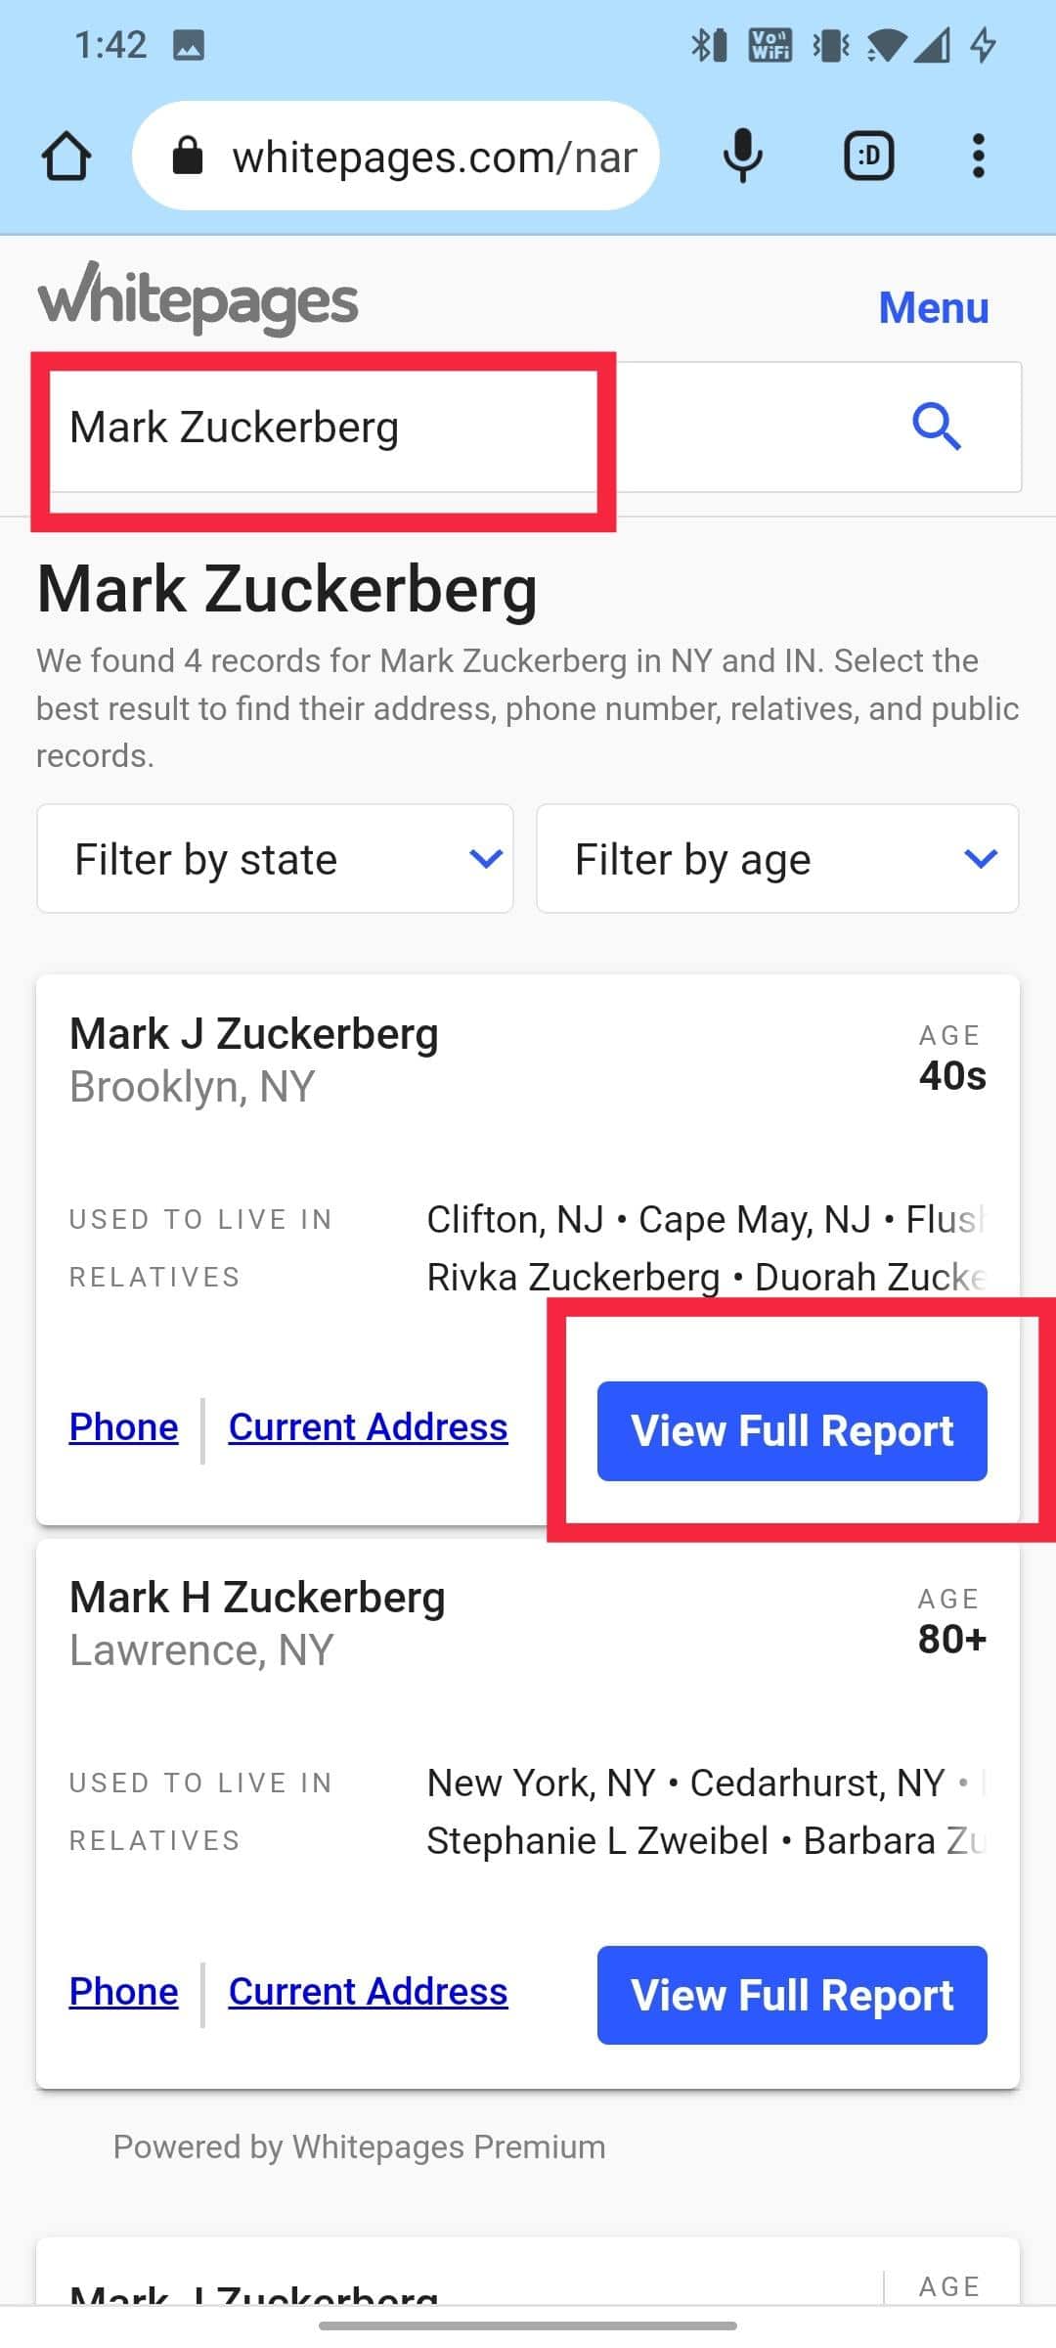Open the Whitepages Menu

pos(933,307)
